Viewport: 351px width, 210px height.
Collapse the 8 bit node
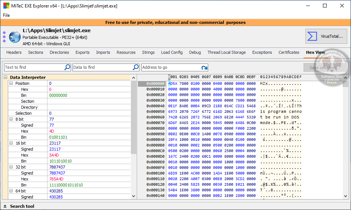coord(11,119)
